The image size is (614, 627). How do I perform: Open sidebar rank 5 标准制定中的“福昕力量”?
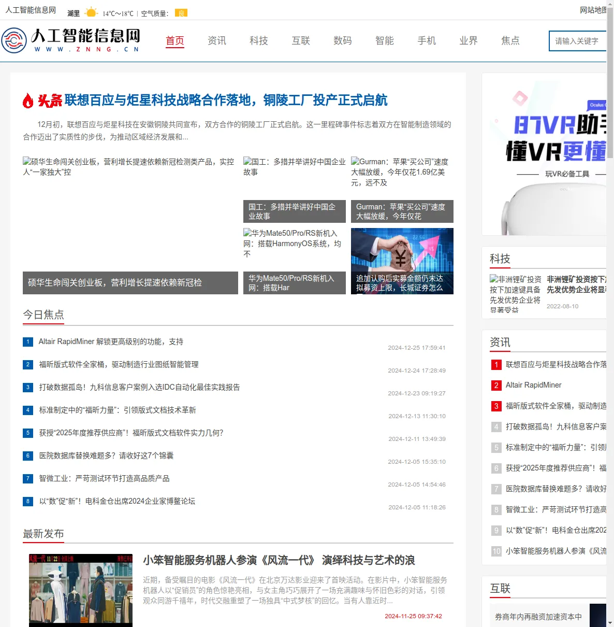(556, 447)
